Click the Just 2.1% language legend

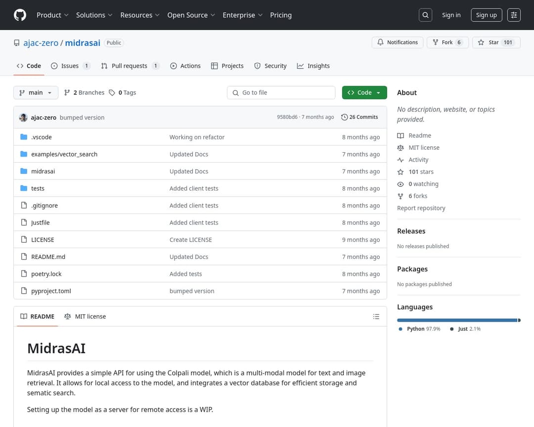(x=465, y=329)
